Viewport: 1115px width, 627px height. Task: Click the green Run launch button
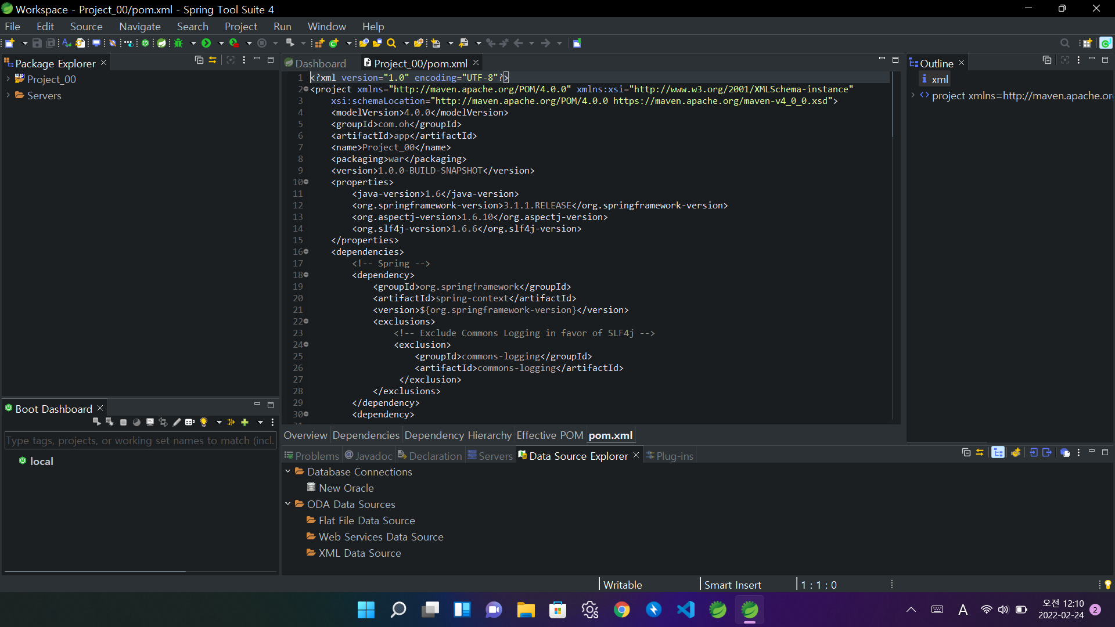click(206, 43)
